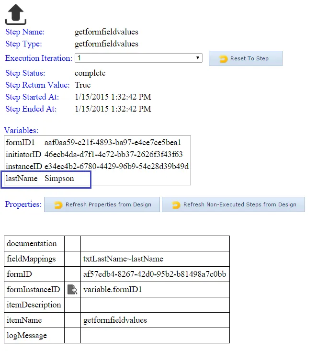The height and width of the screenshot is (351, 317).
Task: Click the formID property GUID value
Action: pos(155,274)
